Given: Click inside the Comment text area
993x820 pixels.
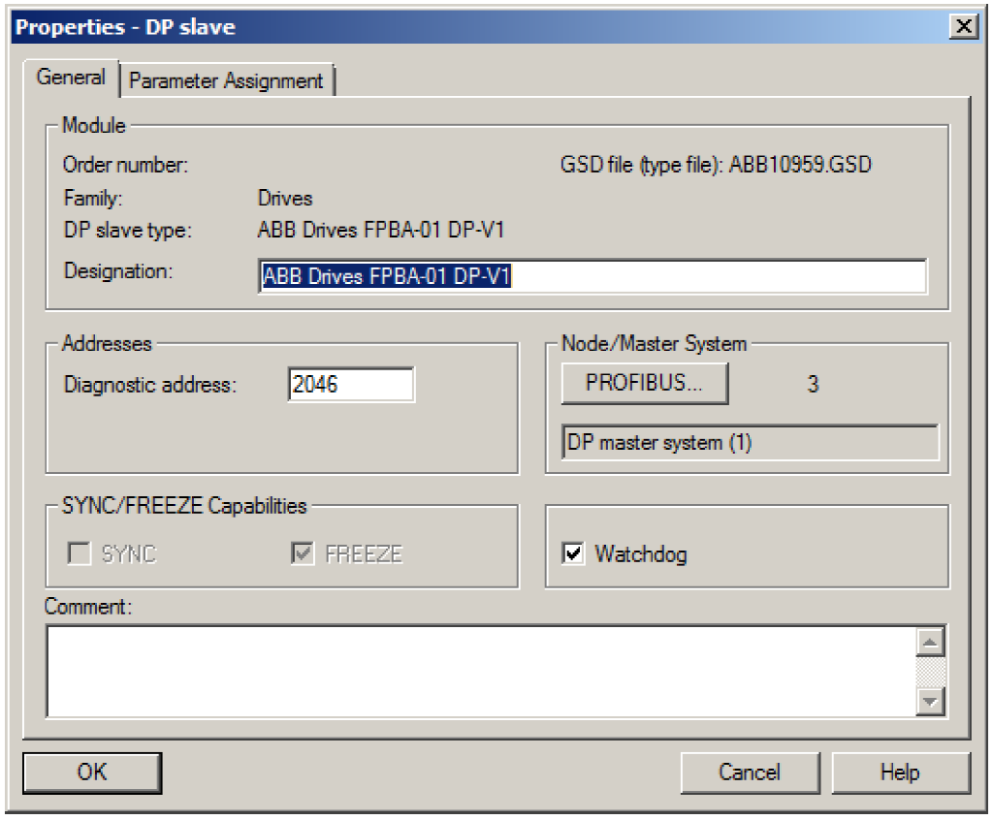Looking at the screenshot, I should pos(480,671).
